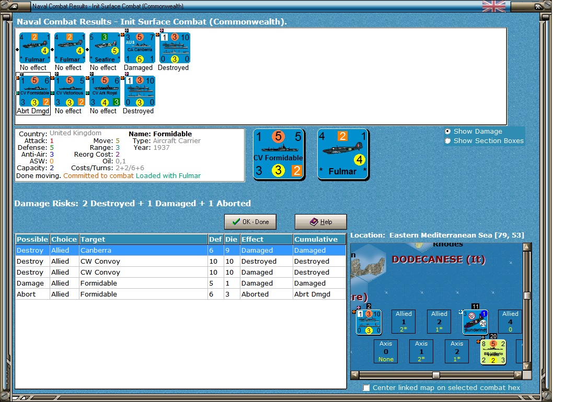Viewport: 565px width, 402px height.
Task: Click the Axis 0 None sea section box
Action: [386, 351]
